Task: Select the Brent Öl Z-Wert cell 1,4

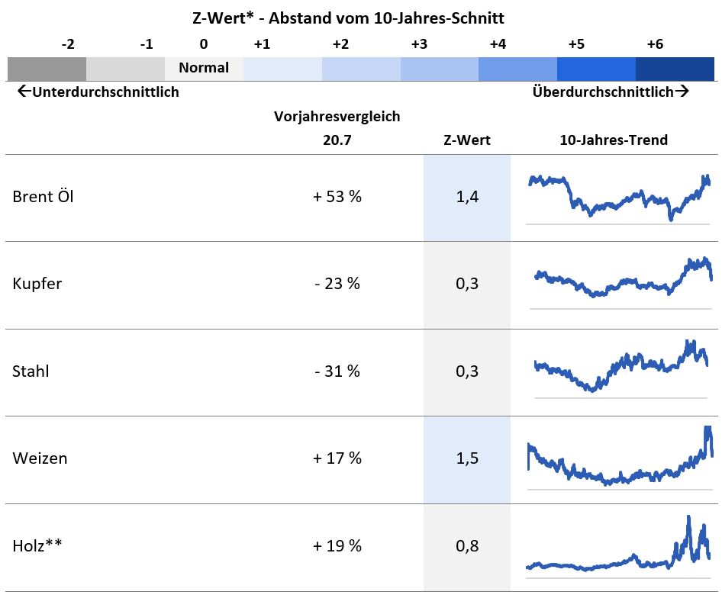Action: (x=467, y=197)
